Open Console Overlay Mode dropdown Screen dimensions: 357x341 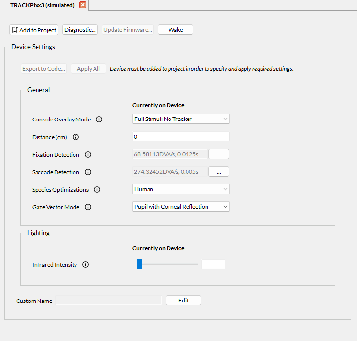point(181,119)
